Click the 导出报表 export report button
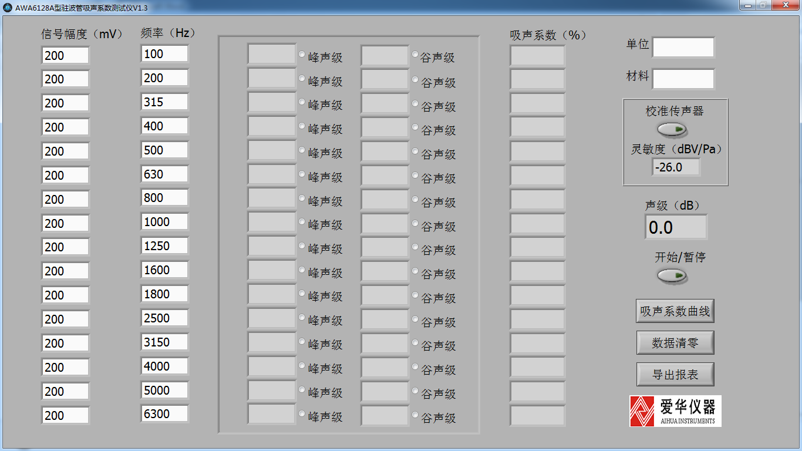 click(x=675, y=375)
